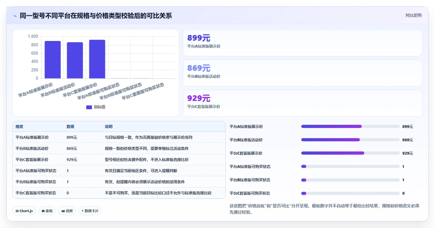Click the 数据 column header
This screenshot has width=435, height=228.
[70, 127]
